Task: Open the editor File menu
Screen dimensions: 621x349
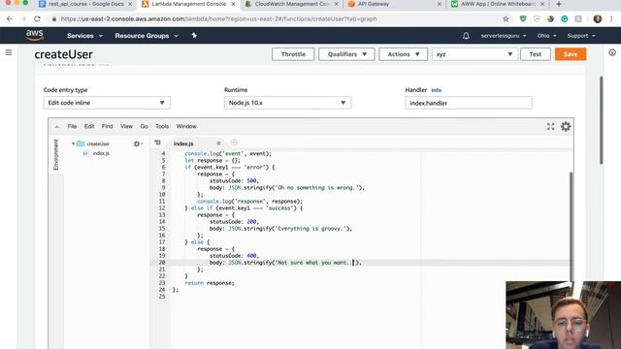Action: click(x=72, y=126)
